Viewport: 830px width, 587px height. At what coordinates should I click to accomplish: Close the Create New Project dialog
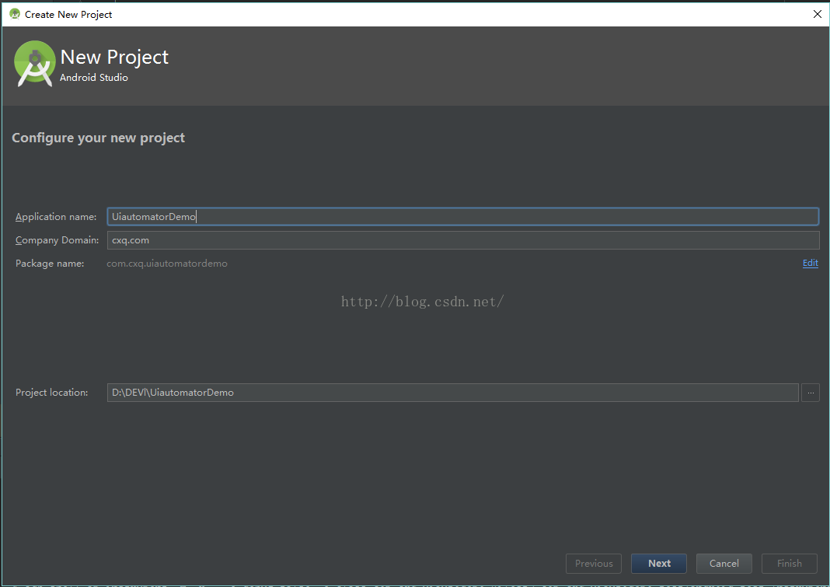pyautogui.click(x=818, y=14)
